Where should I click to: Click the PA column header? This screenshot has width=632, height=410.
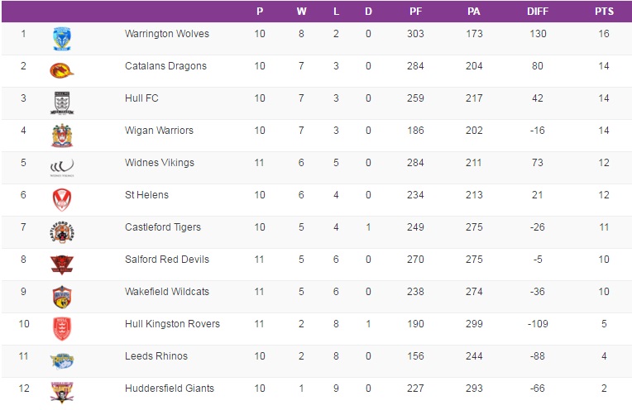coord(474,12)
